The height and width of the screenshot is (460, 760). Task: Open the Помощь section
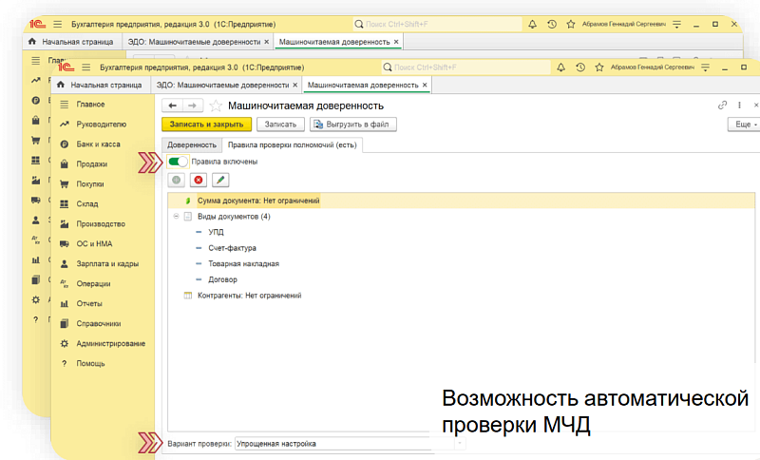pos(90,363)
